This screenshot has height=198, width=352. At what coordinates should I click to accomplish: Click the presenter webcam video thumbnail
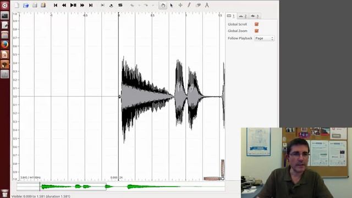click(296, 163)
